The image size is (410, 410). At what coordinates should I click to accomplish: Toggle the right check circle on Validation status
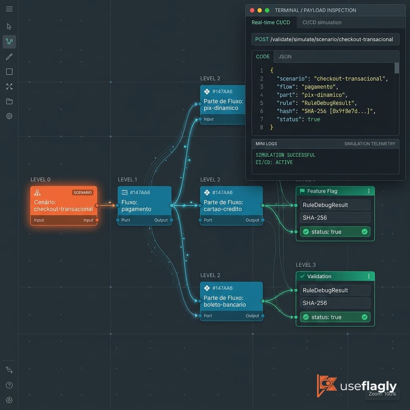pyautogui.click(x=364, y=317)
